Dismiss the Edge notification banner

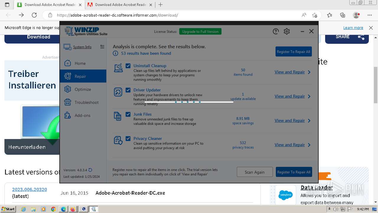[x=371, y=28]
